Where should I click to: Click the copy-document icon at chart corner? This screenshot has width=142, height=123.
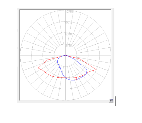point(111,101)
